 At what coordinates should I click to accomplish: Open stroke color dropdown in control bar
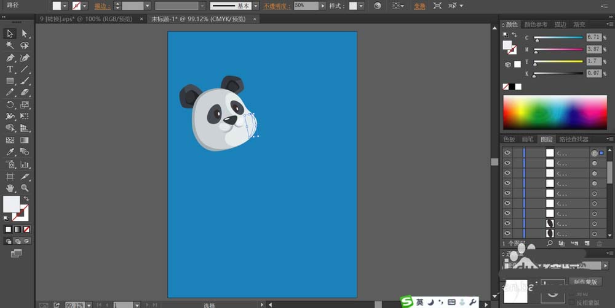point(85,6)
